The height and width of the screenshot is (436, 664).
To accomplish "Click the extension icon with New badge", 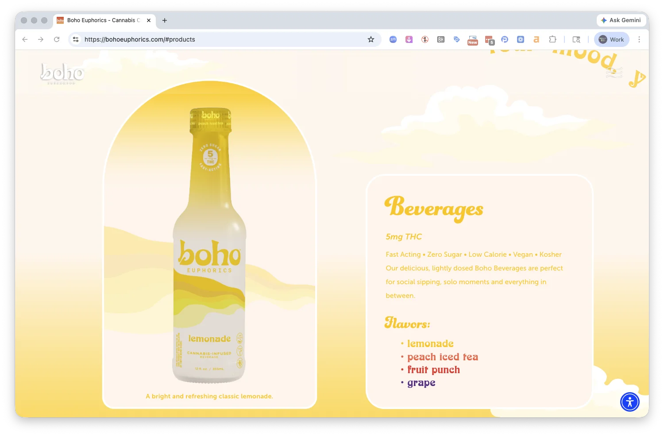I will coord(472,40).
